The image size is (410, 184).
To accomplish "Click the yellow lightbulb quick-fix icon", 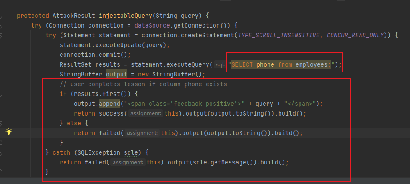I will point(8,132).
